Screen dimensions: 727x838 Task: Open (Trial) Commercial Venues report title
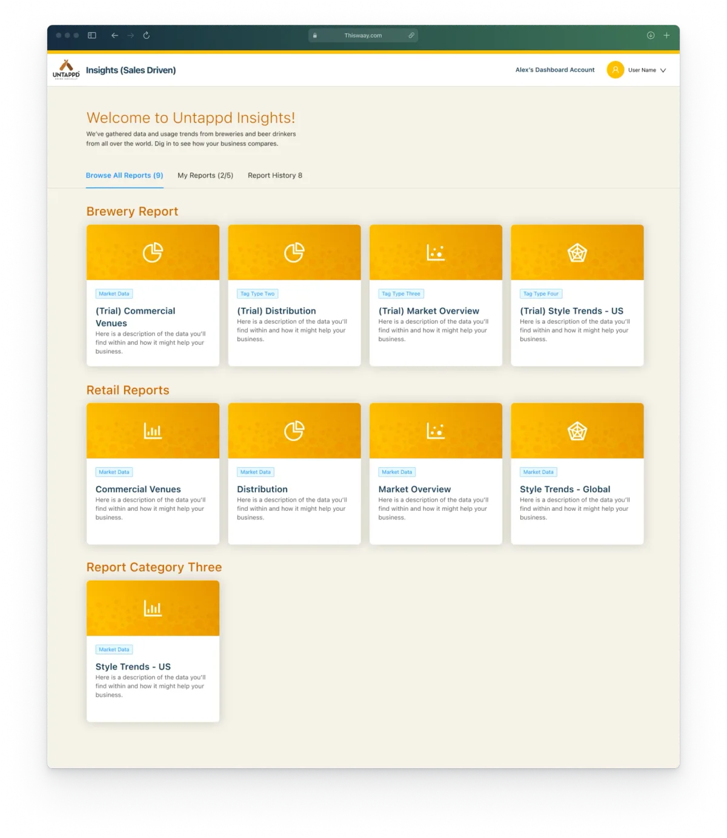point(136,317)
